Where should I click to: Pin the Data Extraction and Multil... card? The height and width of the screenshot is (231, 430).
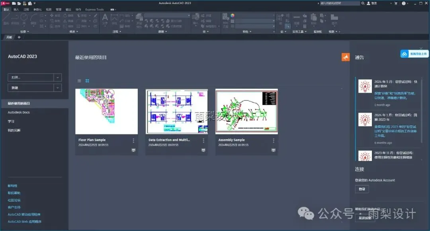click(x=203, y=150)
